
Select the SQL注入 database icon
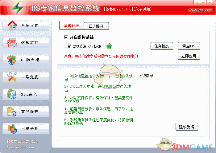[x=12, y=94]
